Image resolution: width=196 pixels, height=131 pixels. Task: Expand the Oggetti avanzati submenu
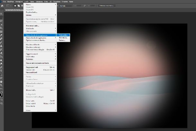coord(40,54)
